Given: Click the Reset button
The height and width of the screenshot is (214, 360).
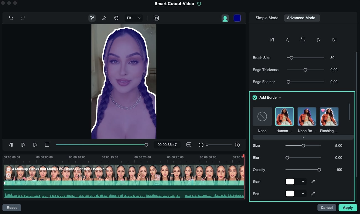Looking at the screenshot, I should pos(12,208).
